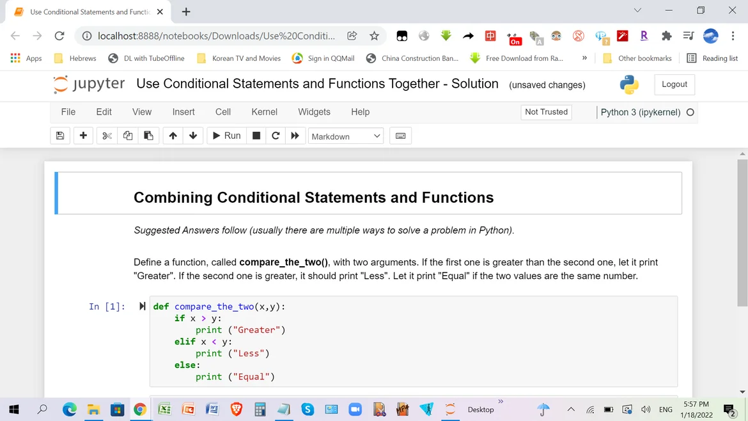The image size is (748, 421).
Task: Expand the hidden bookmarks overflow chevron
Action: pos(584,58)
